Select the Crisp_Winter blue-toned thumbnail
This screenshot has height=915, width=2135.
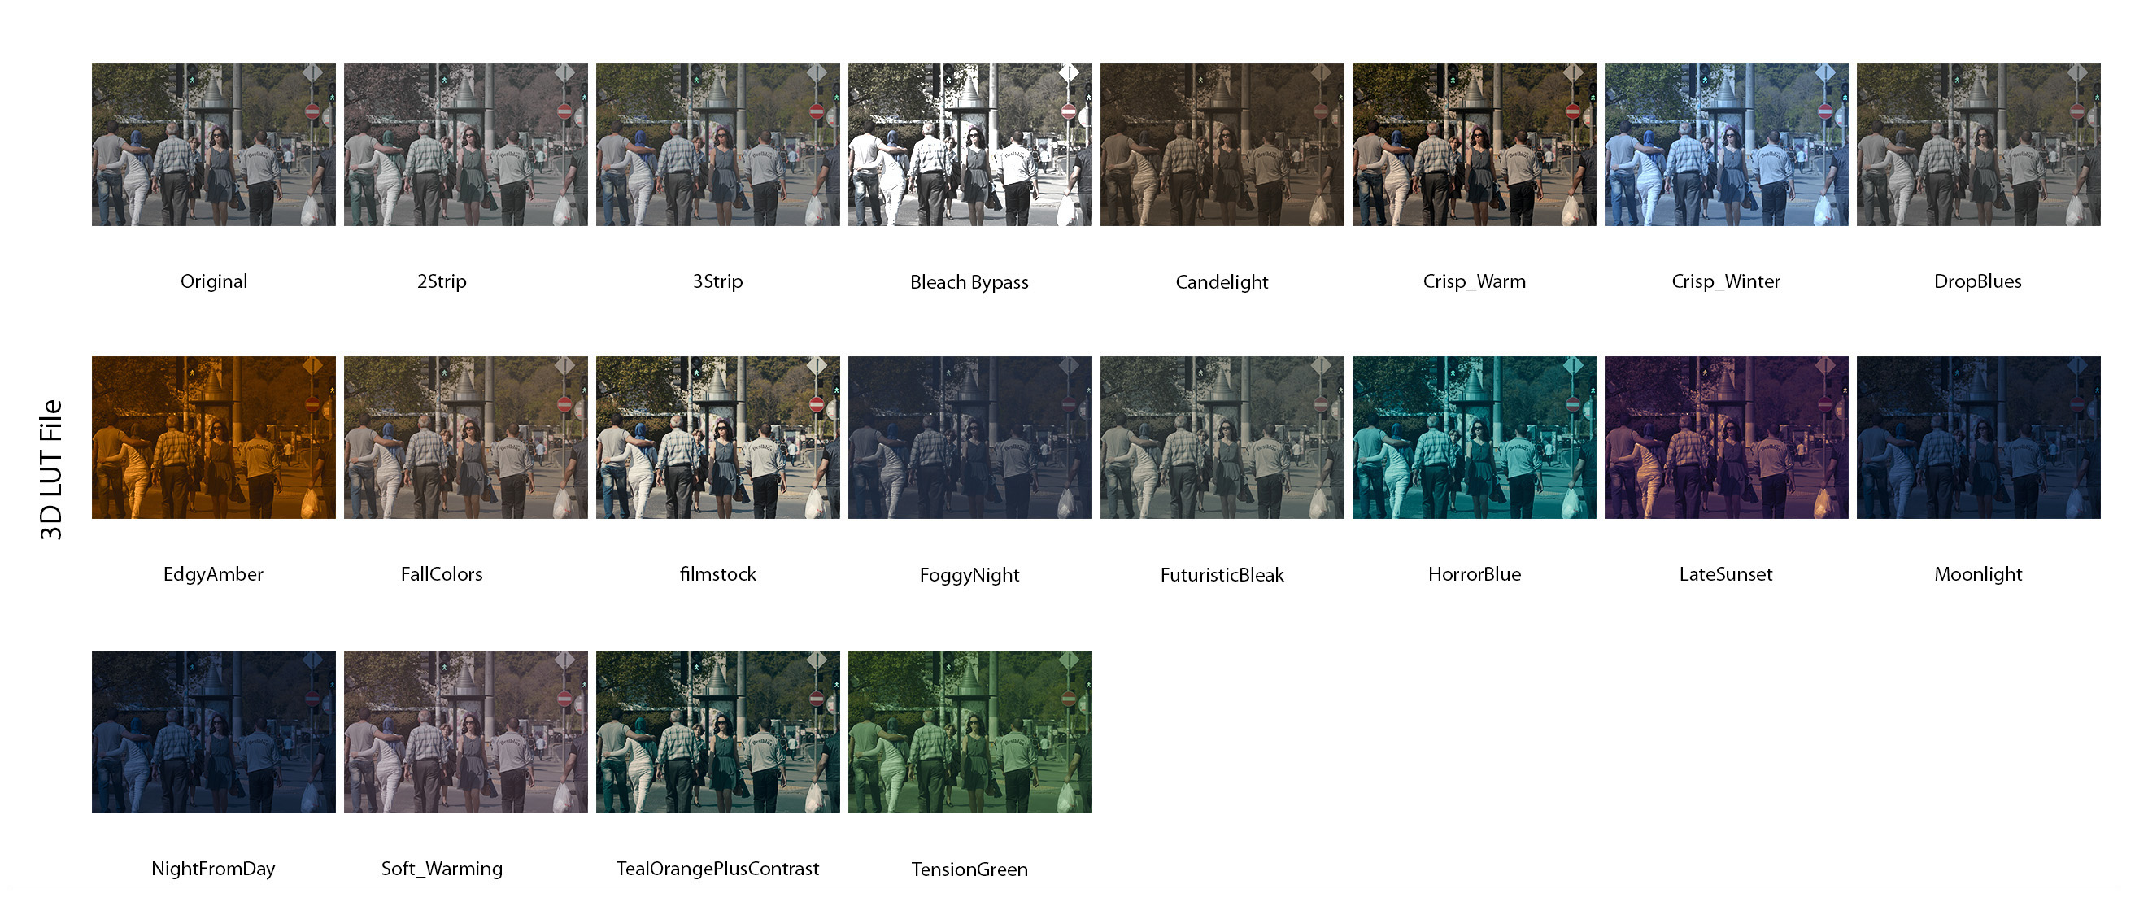coord(1727,144)
